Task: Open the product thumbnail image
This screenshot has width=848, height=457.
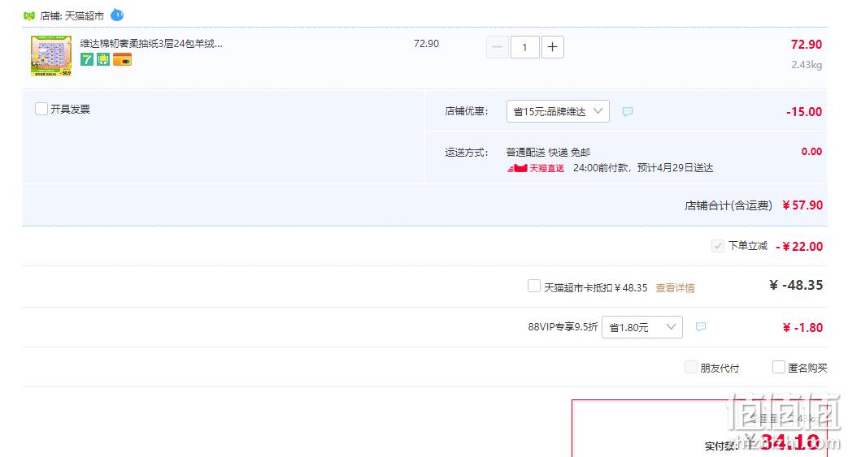Action: (x=51, y=56)
